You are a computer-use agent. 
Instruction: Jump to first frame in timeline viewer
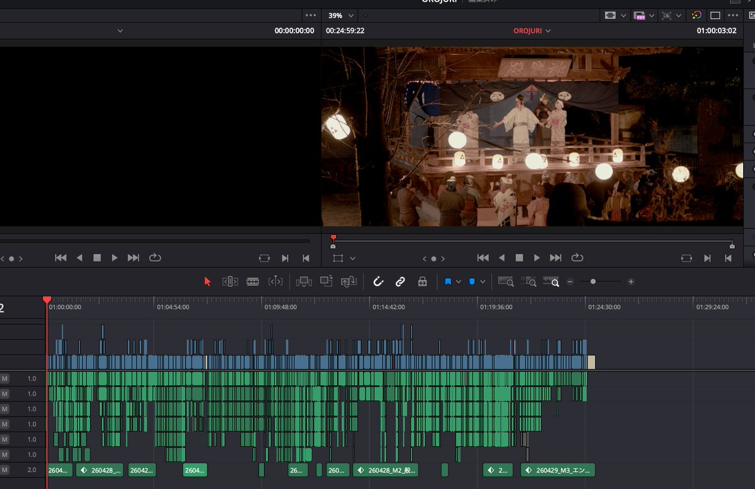pyautogui.click(x=483, y=258)
